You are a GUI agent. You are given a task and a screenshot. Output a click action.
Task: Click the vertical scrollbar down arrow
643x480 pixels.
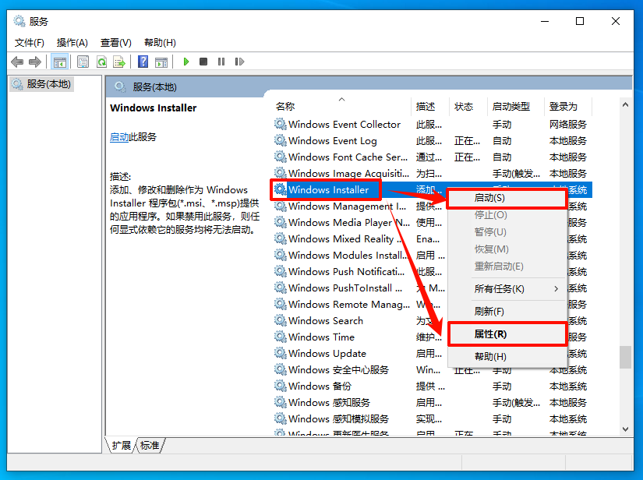(624, 428)
